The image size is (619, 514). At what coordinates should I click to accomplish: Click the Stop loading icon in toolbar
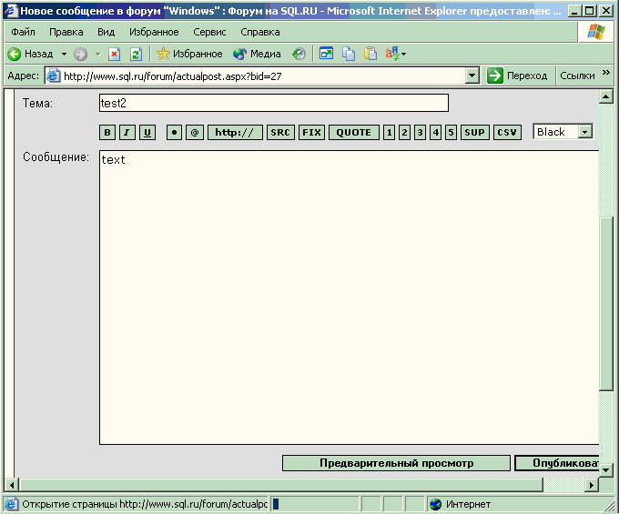[114, 54]
